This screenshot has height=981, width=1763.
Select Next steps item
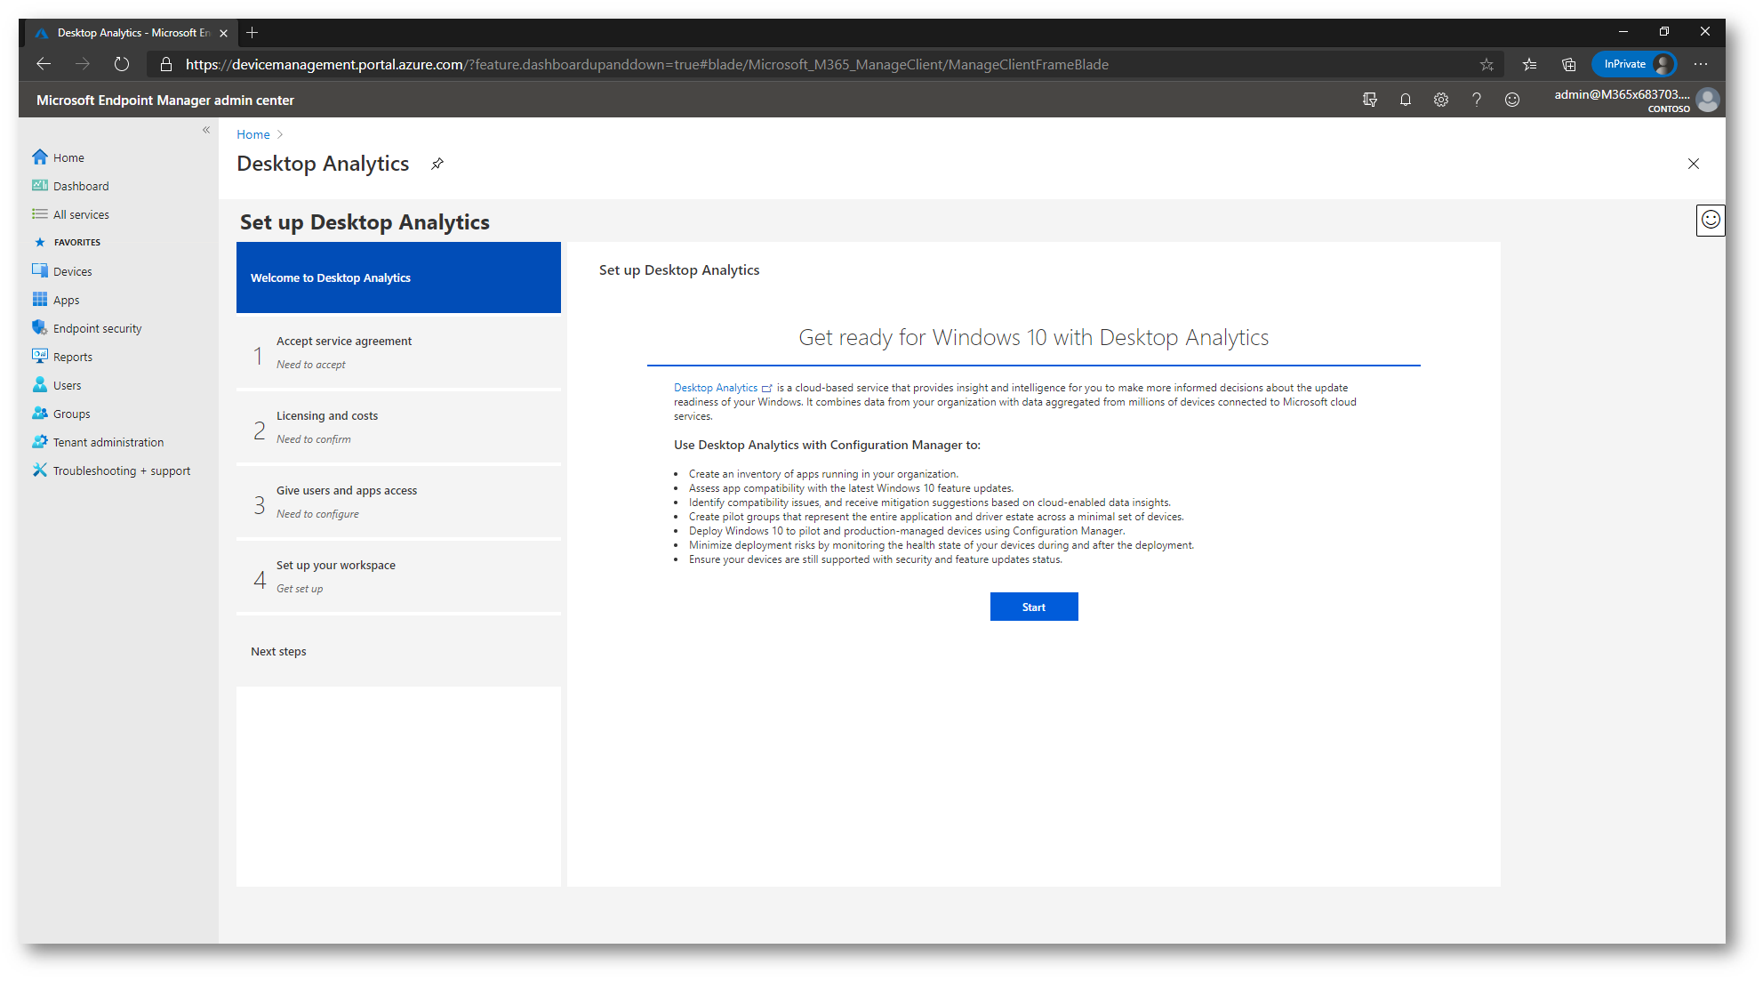point(398,651)
